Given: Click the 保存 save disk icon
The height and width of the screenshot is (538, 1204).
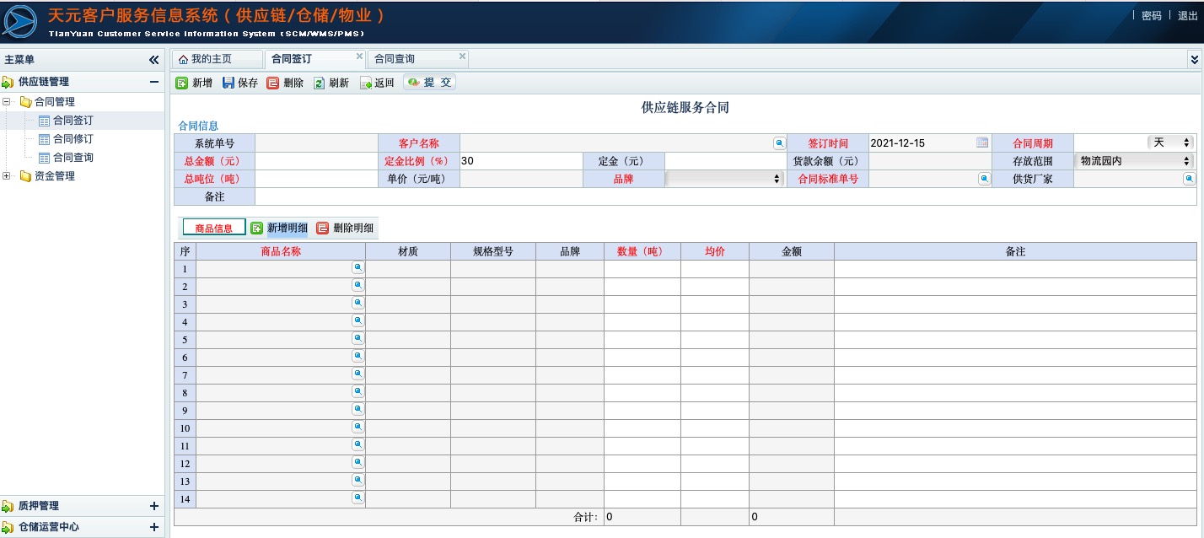Looking at the screenshot, I should click(228, 83).
